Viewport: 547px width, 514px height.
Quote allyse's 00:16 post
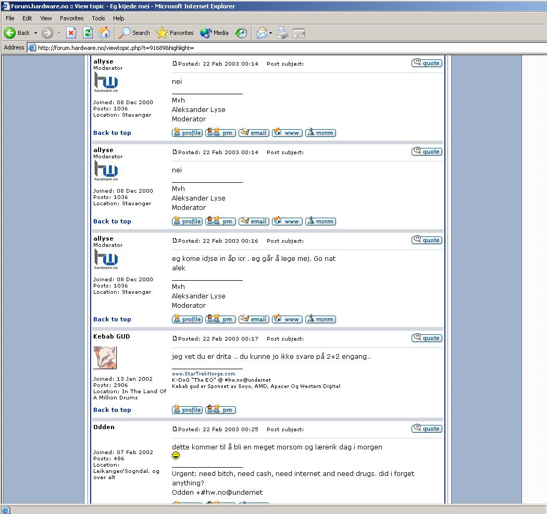[427, 240]
